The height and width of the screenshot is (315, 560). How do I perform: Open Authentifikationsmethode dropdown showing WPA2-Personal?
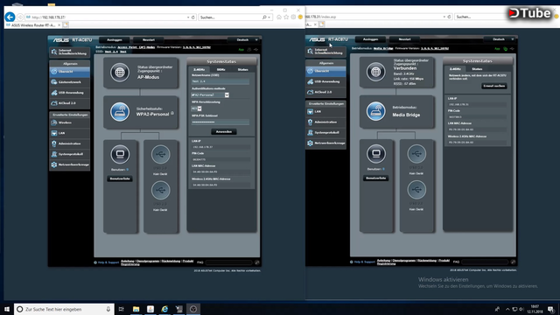[210, 95]
